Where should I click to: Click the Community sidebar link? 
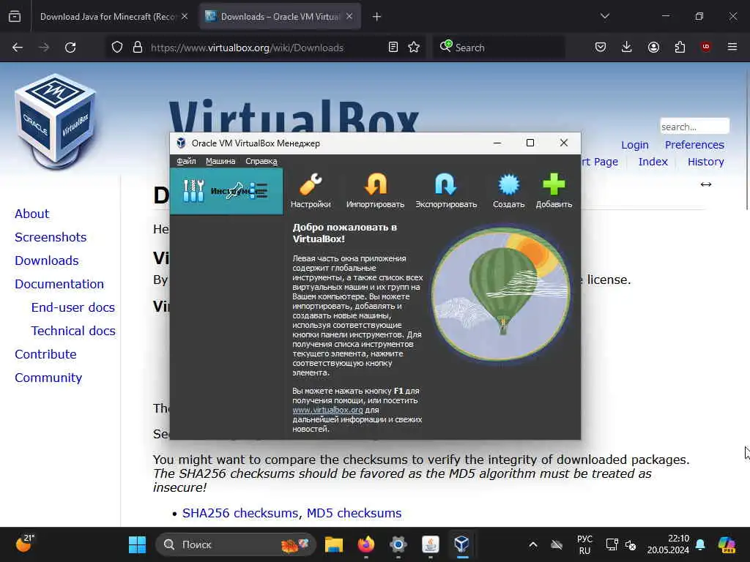(x=48, y=378)
